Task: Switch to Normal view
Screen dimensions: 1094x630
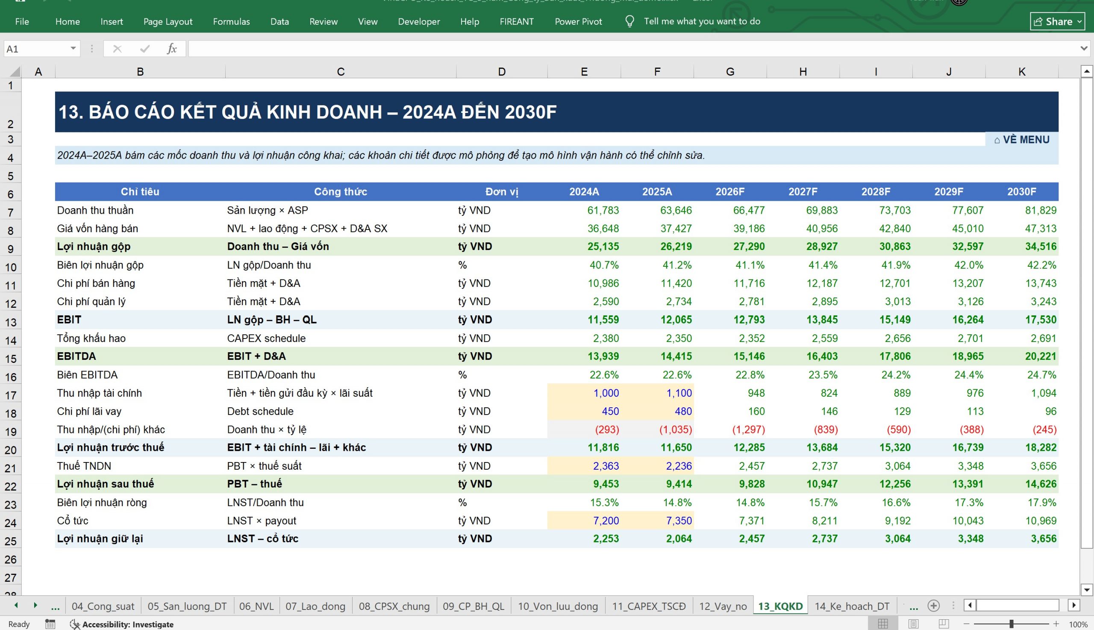Action: [x=883, y=624]
